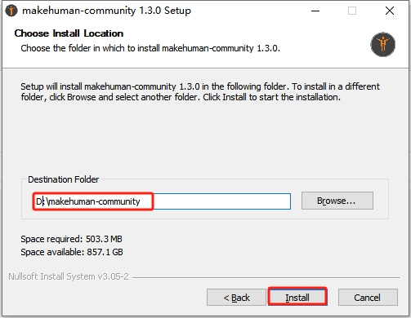Click the 'Nullsoft Install System v3.05-2' label

[69, 276]
